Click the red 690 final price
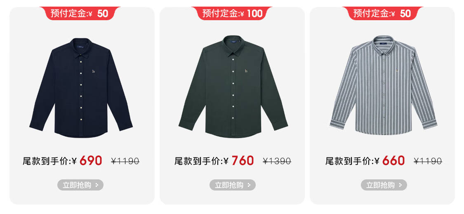464x214 pixels. click(x=91, y=161)
